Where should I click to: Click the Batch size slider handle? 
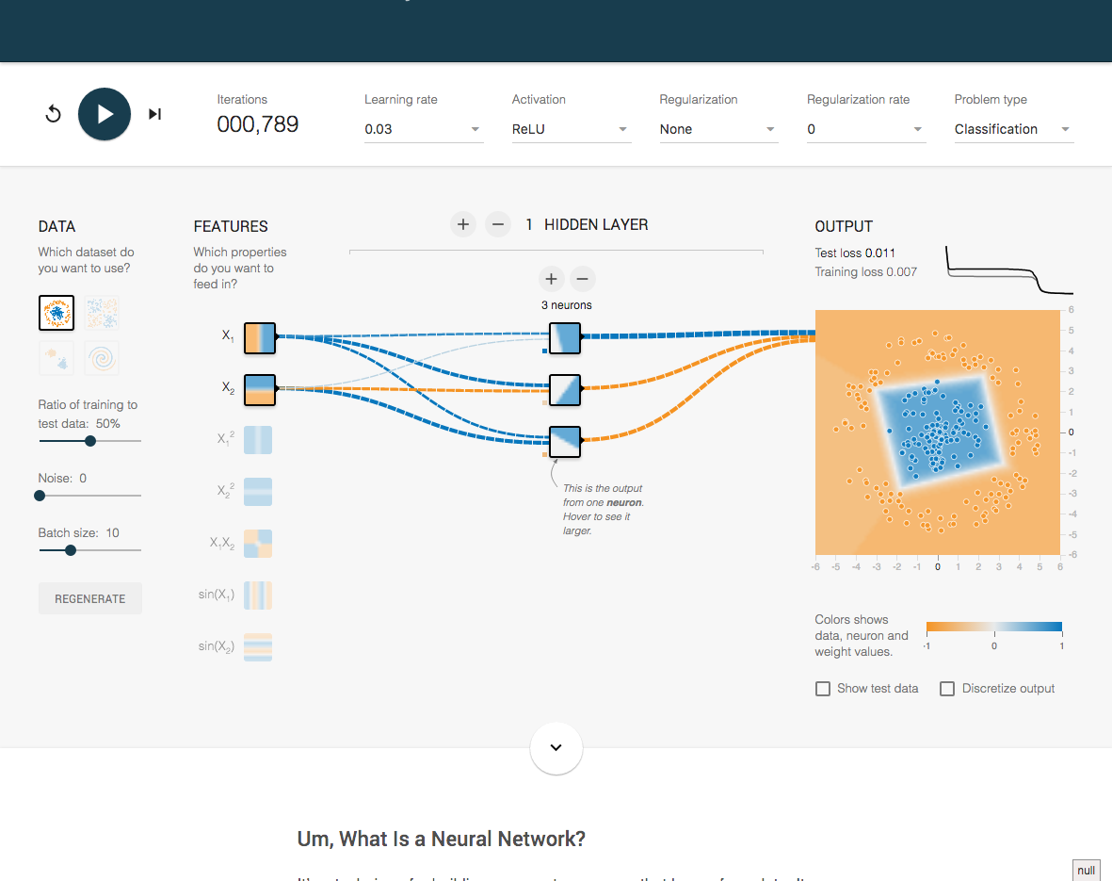pos(71,550)
